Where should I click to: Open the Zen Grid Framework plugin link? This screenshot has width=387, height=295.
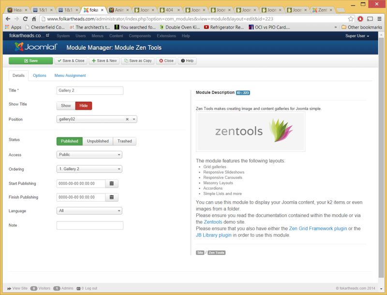pos(318,229)
